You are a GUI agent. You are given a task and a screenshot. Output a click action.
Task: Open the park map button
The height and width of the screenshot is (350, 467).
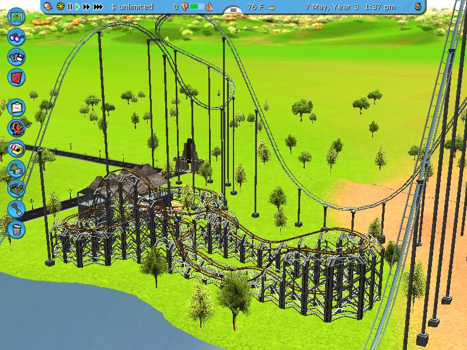point(16,17)
